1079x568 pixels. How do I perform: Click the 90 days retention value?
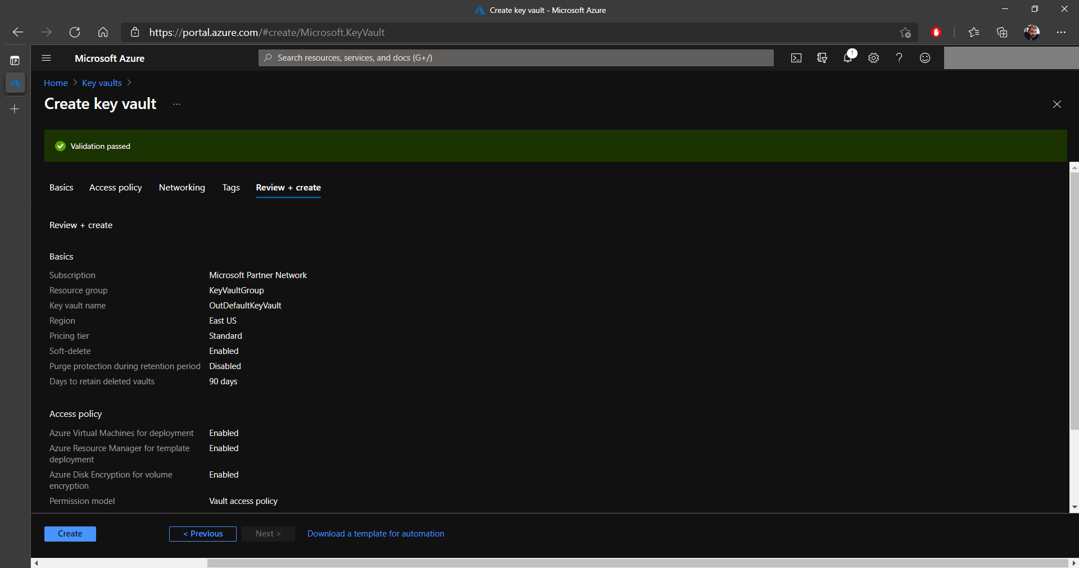pos(223,381)
